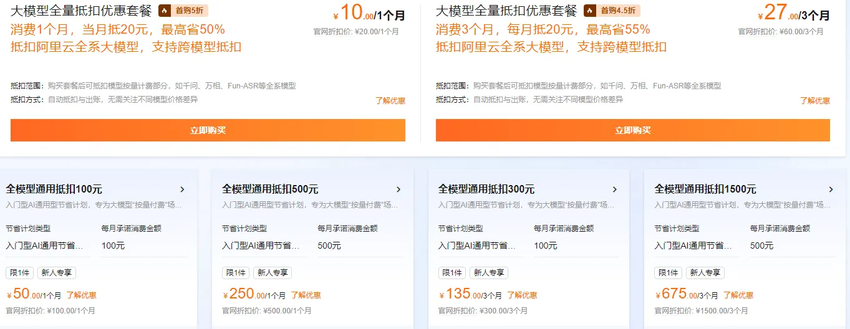
Task: Click the 3个月 package title 大模型全量抵扣优惠套餐
Action: pyautogui.click(x=506, y=11)
